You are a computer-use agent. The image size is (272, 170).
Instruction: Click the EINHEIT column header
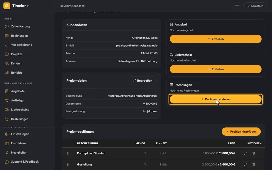tap(161, 143)
